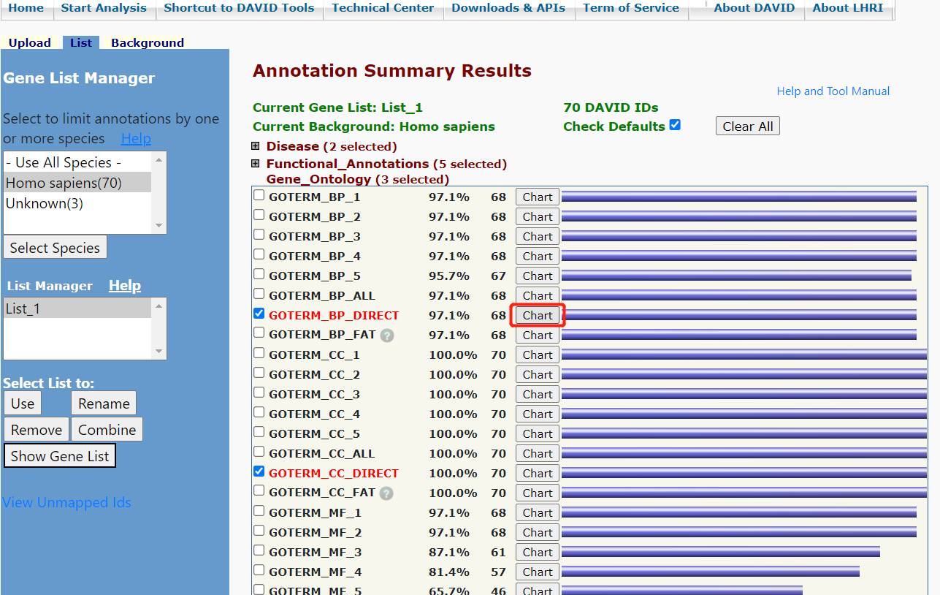The height and width of the screenshot is (595, 940).
Task: Open Help and Tool Manual link
Action: [833, 91]
